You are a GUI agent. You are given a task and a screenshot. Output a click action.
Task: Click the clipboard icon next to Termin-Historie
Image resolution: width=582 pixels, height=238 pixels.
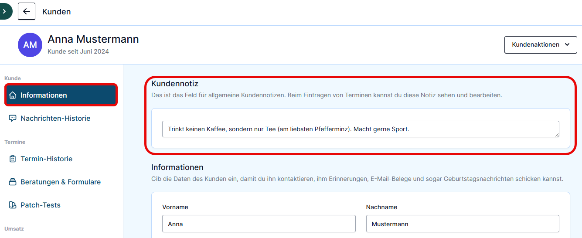click(x=13, y=159)
